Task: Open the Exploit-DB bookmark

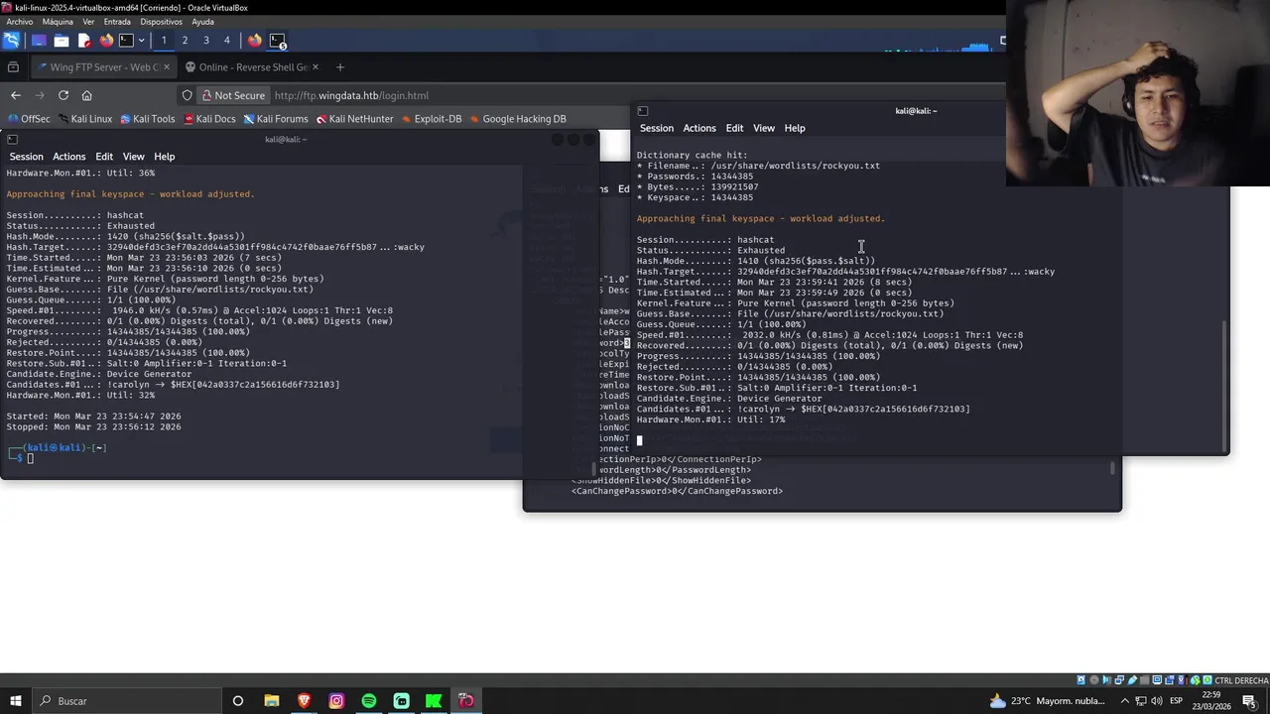Action: pyautogui.click(x=431, y=119)
